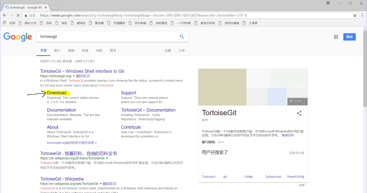The image size is (367, 193).
Task: Click the Google logo
Action: [x=18, y=37]
